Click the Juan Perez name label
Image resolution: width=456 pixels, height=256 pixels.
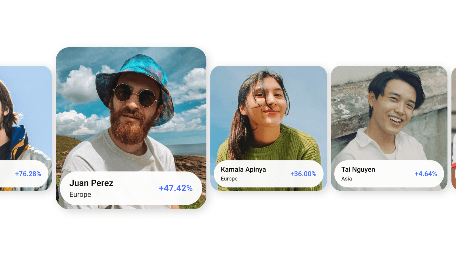coord(91,183)
